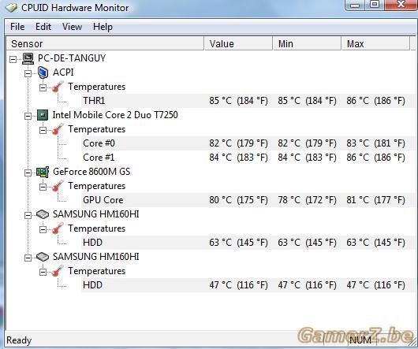The image size is (418, 349).
Task: Minimize the Hardware Monitor window
Action: tap(355, 5)
